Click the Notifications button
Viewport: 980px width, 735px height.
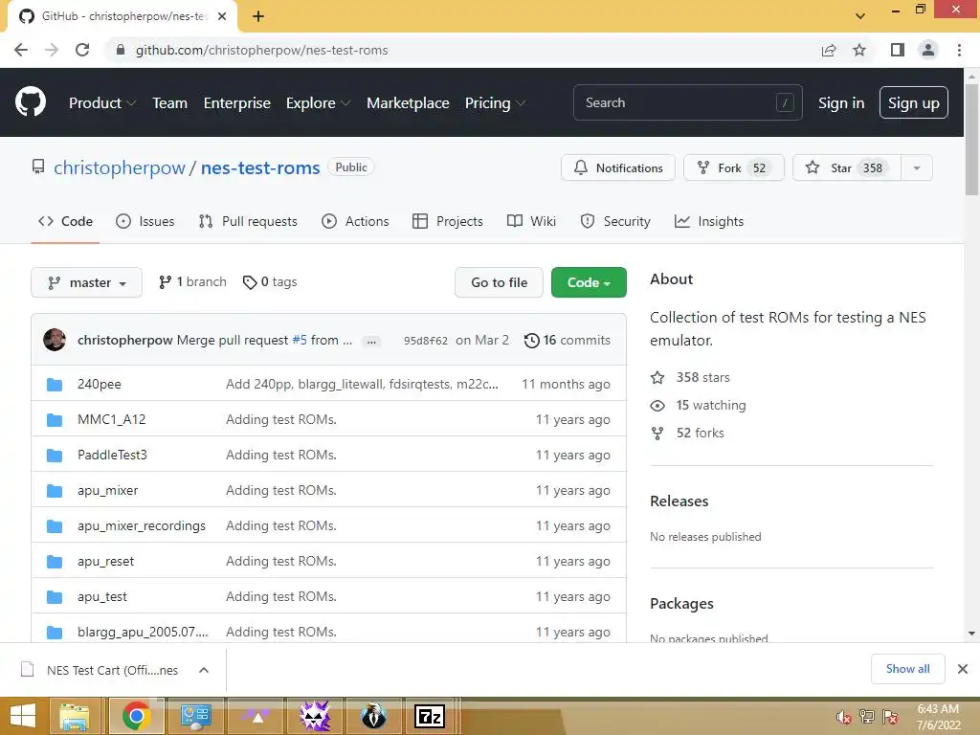pos(618,168)
